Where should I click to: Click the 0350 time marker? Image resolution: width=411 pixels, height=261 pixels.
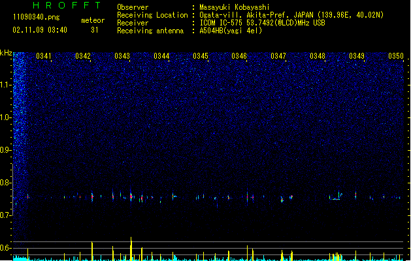396,56
